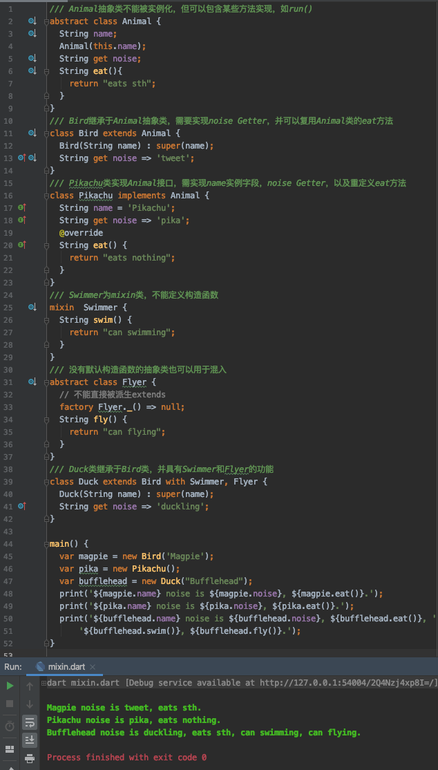The height and width of the screenshot is (770, 438).
Task: Expand the folded dart command line in console
Action: [x=44, y=683]
